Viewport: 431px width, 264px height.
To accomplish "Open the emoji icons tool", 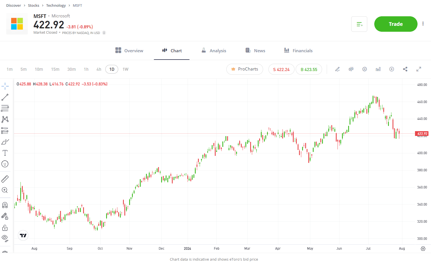I will (5, 164).
